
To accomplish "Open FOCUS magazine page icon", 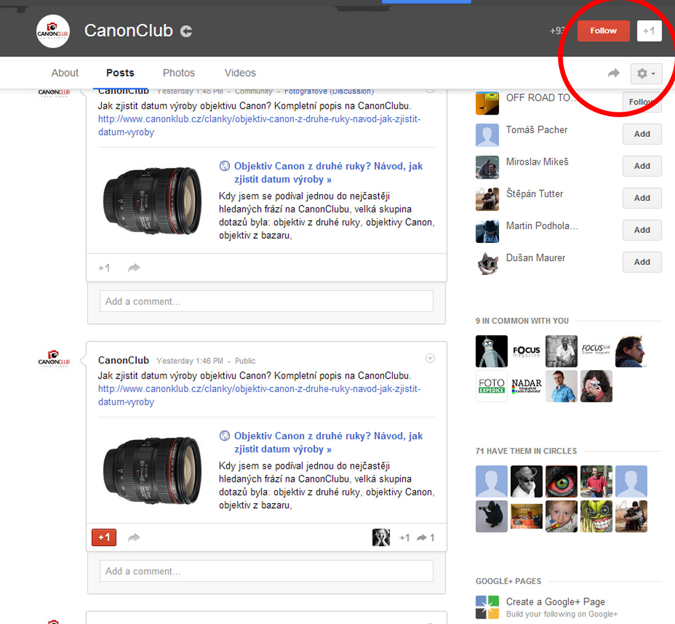I will (x=526, y=351).
